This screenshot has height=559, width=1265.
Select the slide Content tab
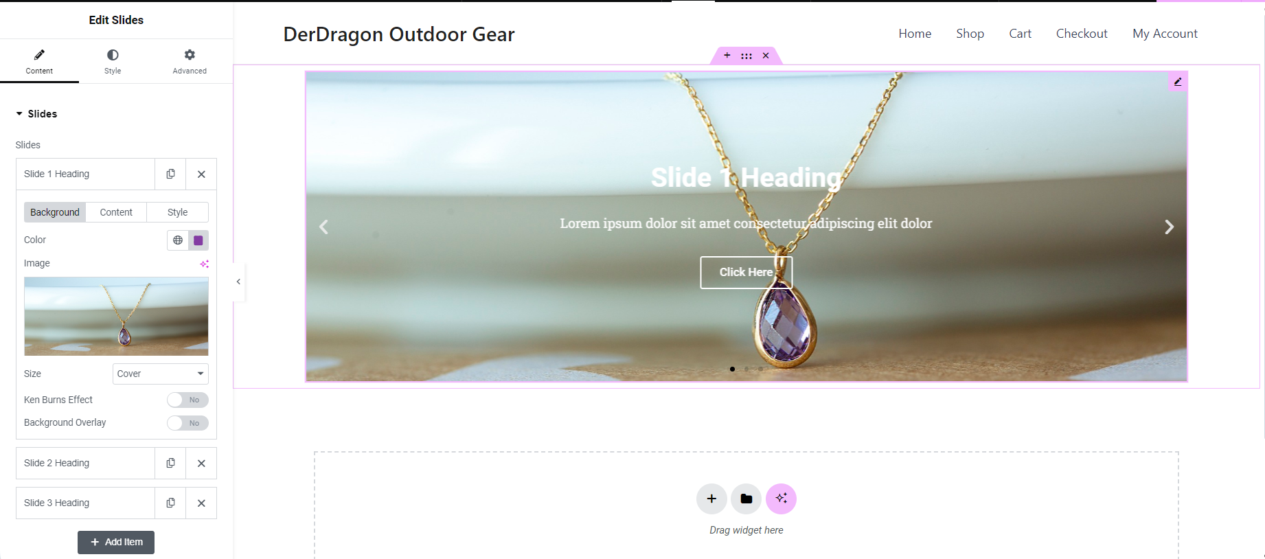tap(116, 212)
